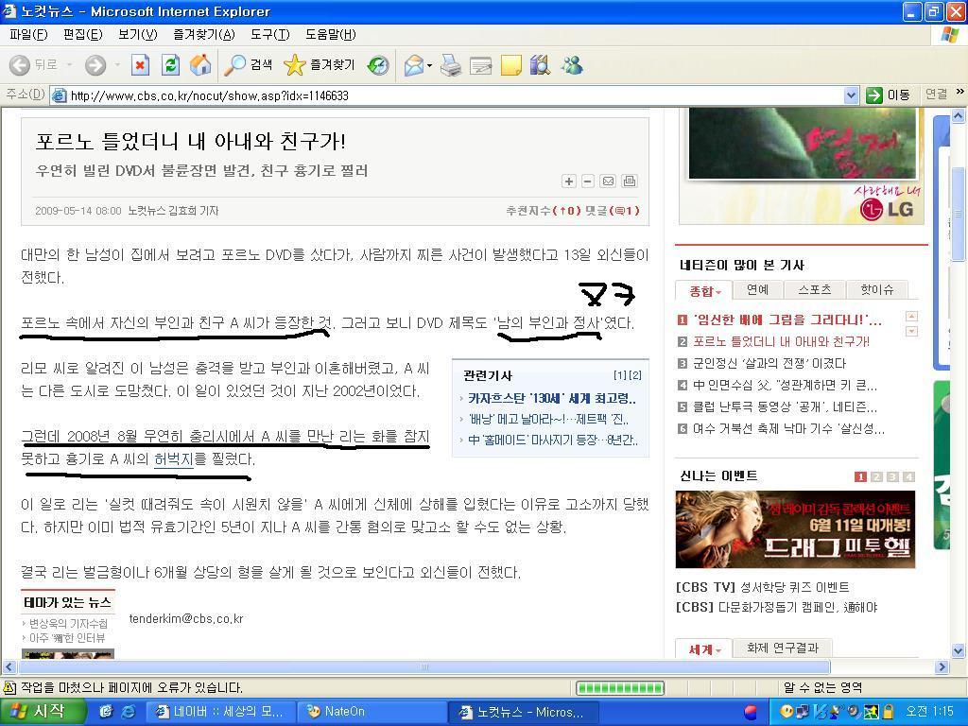Open the 도구(T) menu
Viewport: 968px width, 726px height.
(269, 35)
